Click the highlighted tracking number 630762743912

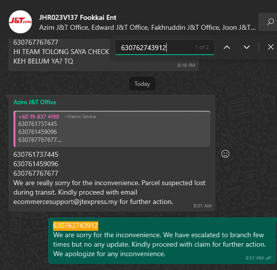pyautogui.click(x=75, y=225)
